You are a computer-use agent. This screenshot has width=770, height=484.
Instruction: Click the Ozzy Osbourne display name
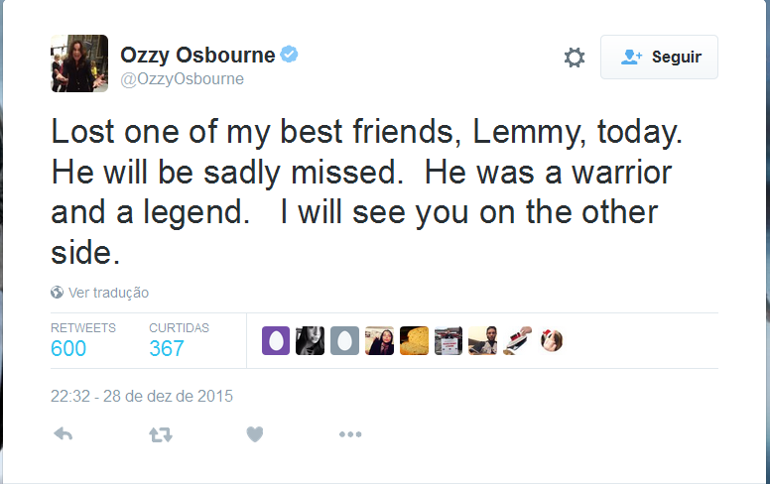pyautogui.click(x=196, y=54)
